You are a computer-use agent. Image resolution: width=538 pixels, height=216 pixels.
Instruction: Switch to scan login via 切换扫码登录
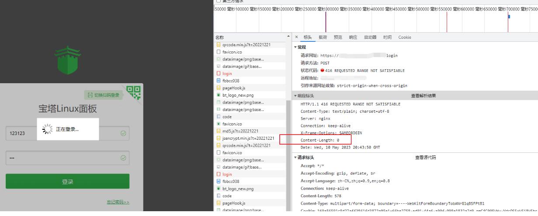tap(104, 95)
